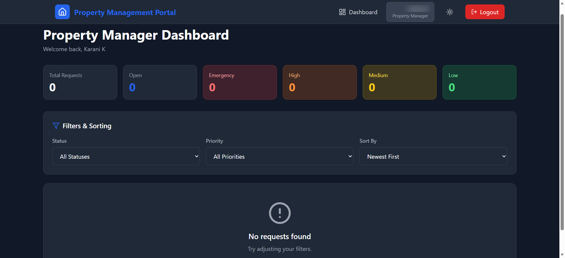Click the Property Manager Dashboard heading
Image resolution: width=565 pixels, height=258 pixels.
(136, 35)
